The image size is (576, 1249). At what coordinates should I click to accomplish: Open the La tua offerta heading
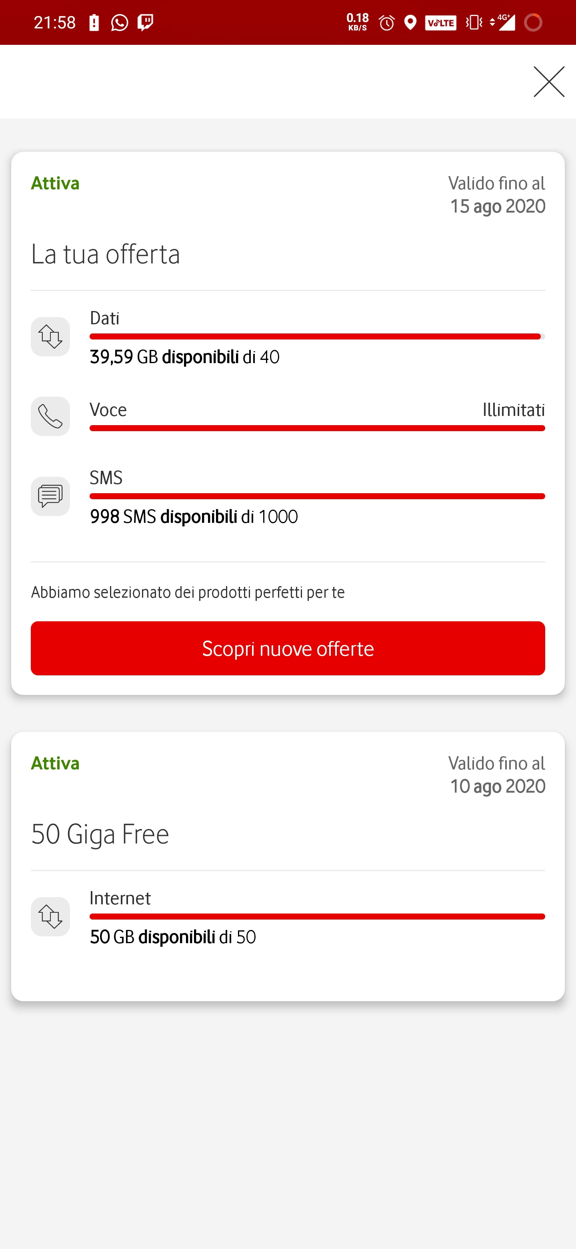[106, 254]
